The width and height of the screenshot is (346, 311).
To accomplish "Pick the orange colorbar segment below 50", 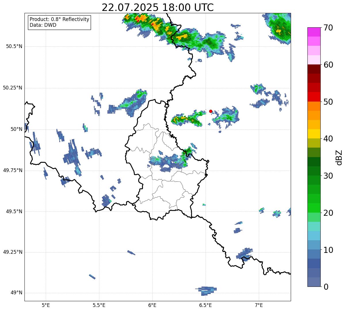I will (314, 106).
